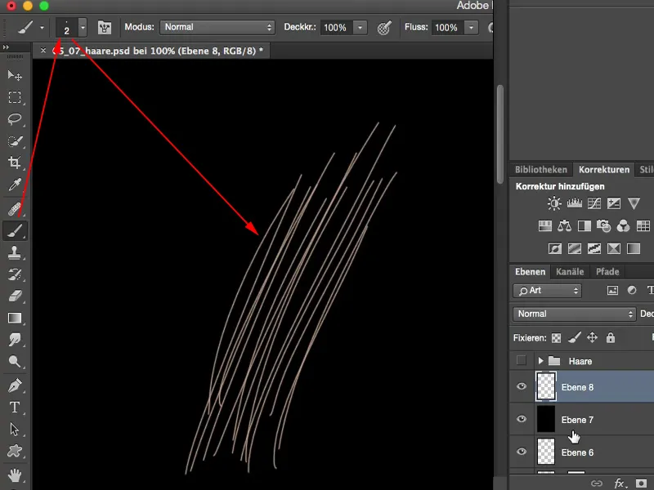Select the Eraser tool

[x=15, y=296]
